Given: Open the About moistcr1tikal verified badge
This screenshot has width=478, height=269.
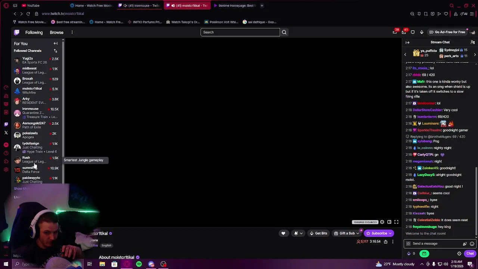Looking at the screenshot, I should click(x=138, y=257).
